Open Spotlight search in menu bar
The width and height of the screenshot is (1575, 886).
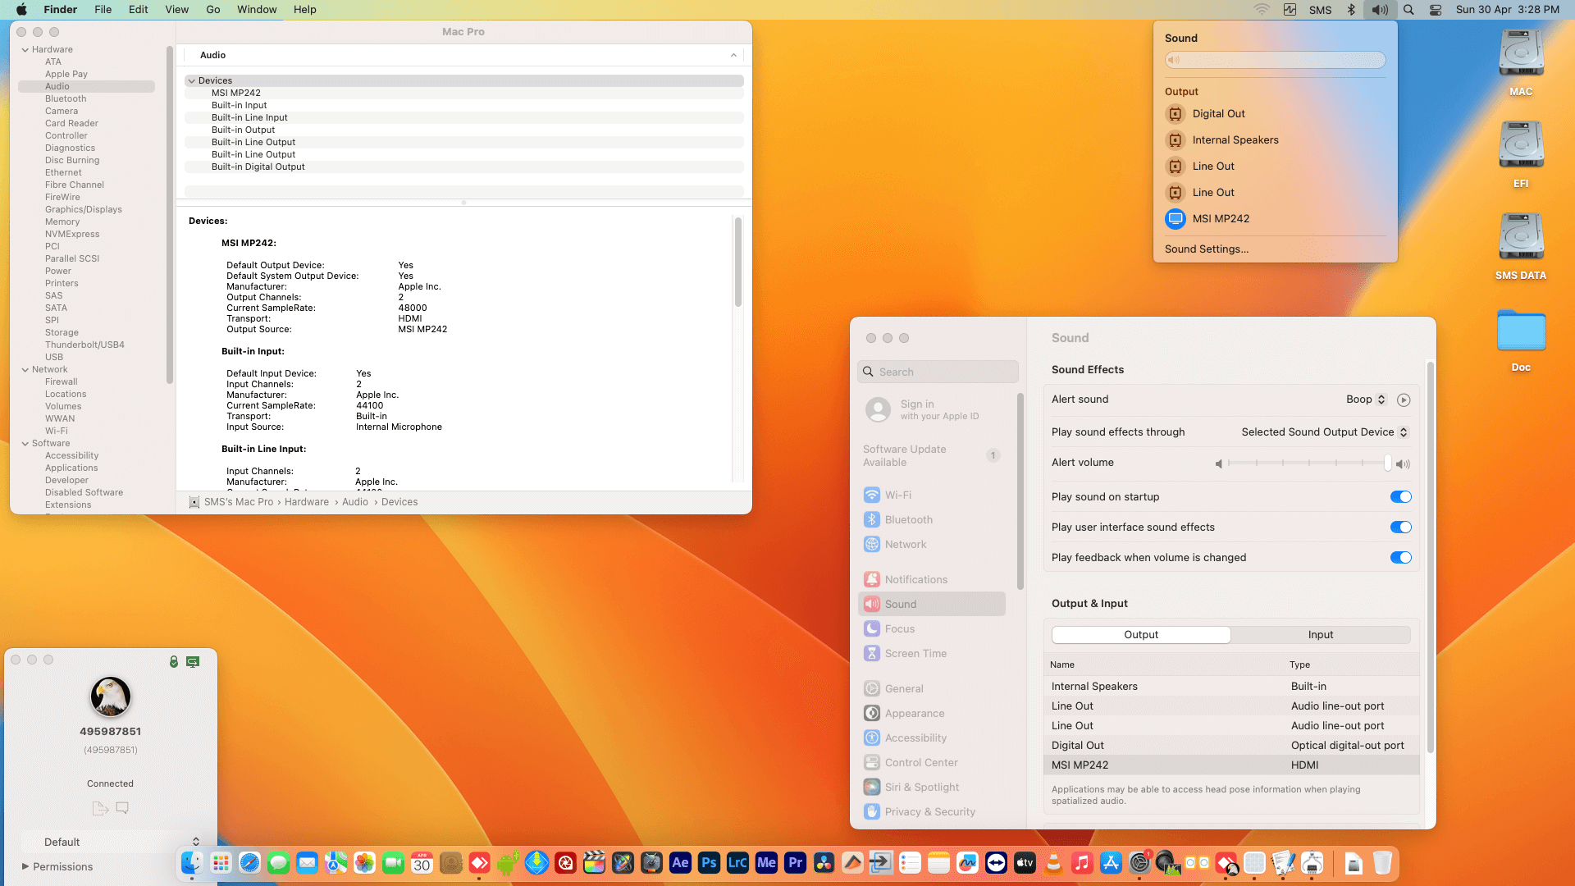[x=1408, y=10]
